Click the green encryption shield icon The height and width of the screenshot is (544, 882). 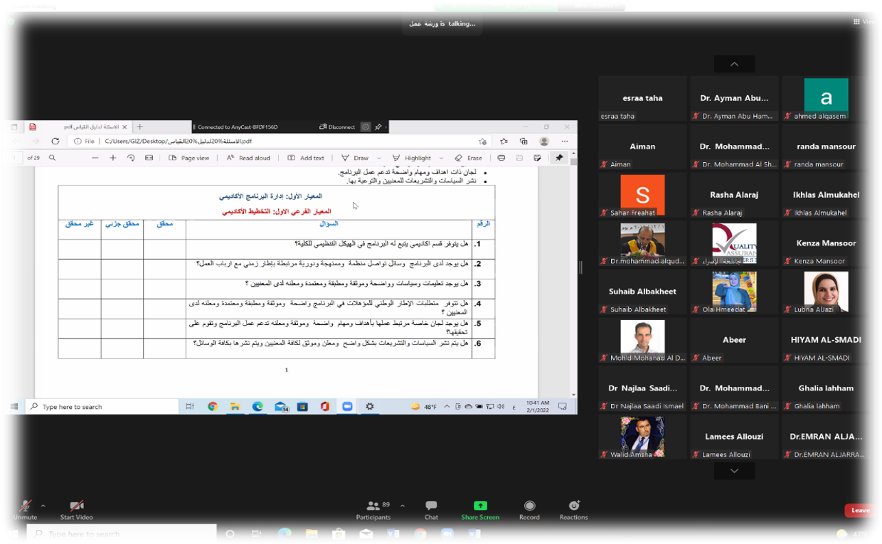coord(11,21)
